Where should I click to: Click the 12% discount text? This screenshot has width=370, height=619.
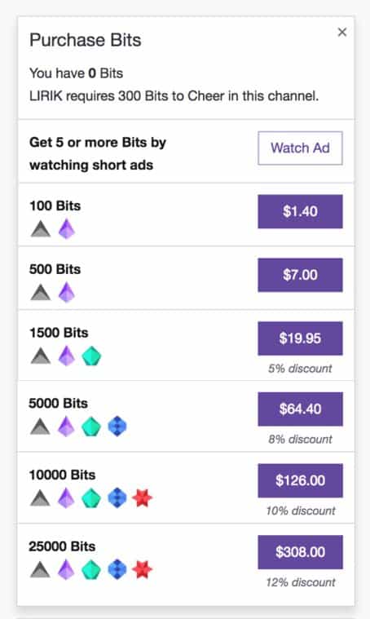[x=301, y=582]
